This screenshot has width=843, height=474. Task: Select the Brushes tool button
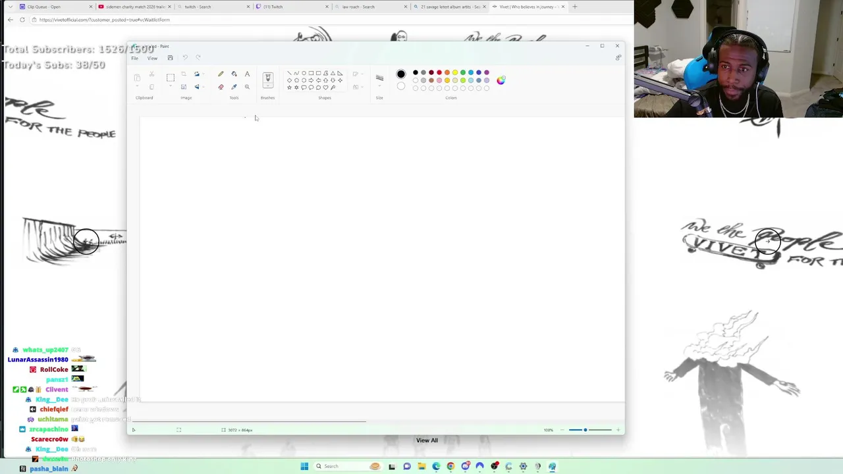[x=267, y=78]
